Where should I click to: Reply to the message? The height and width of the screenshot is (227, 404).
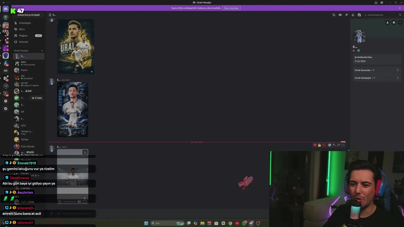(334, 145)
